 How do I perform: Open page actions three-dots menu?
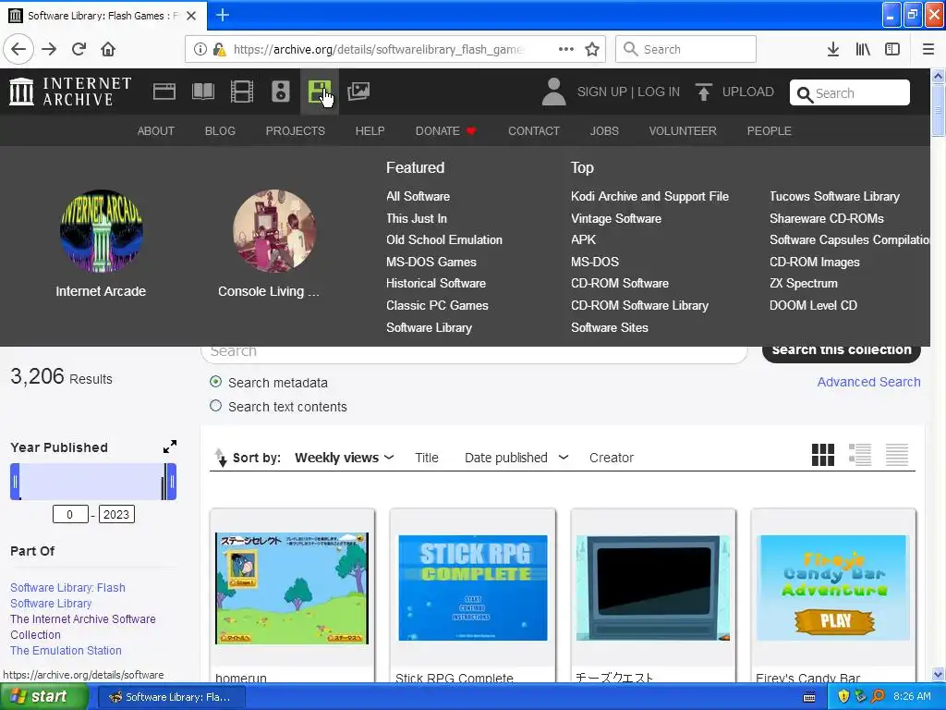[x=566, y=49]
